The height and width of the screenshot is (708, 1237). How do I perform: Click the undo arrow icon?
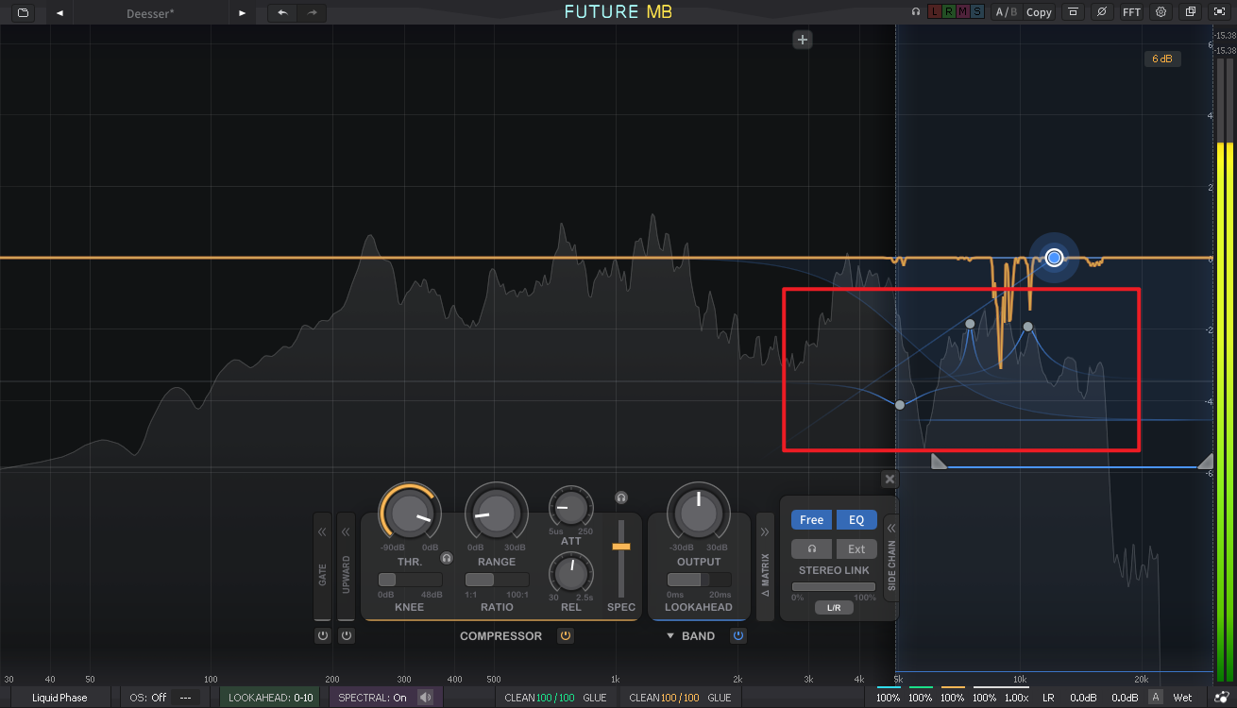pyautogui.click(x=282, y=13)
